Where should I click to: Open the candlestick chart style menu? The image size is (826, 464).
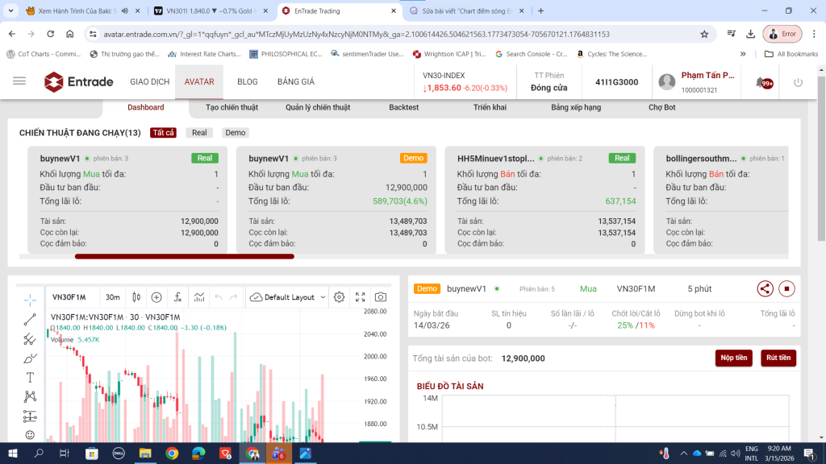click(x=136, y=297)
